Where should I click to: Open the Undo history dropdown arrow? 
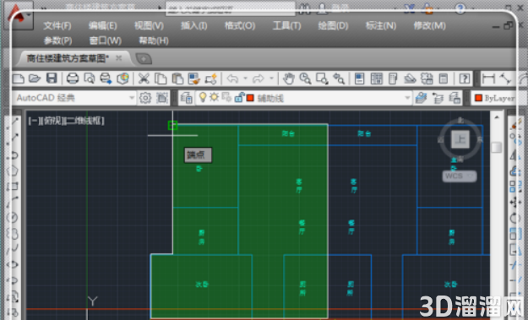(x=245, y=79)
